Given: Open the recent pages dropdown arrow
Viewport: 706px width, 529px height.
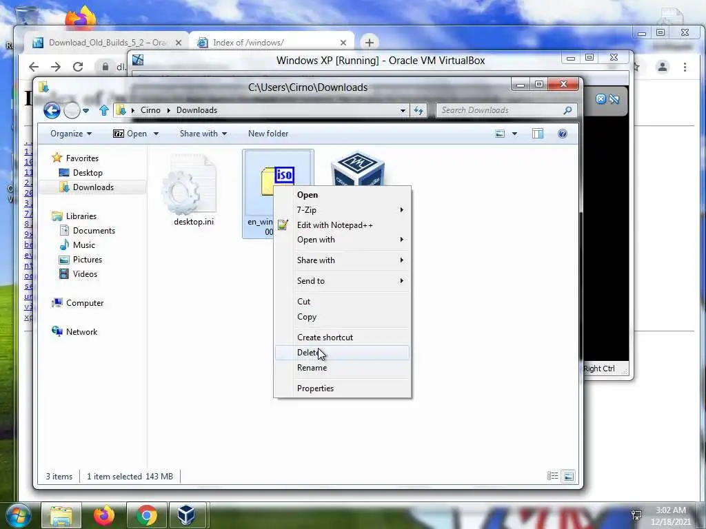Looking at the screenshot, I should coord(86,110).
